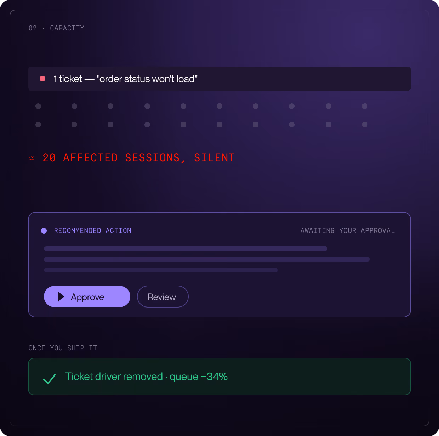
Task: Select the last dot in bottom session row
Action: pos(365,125)
